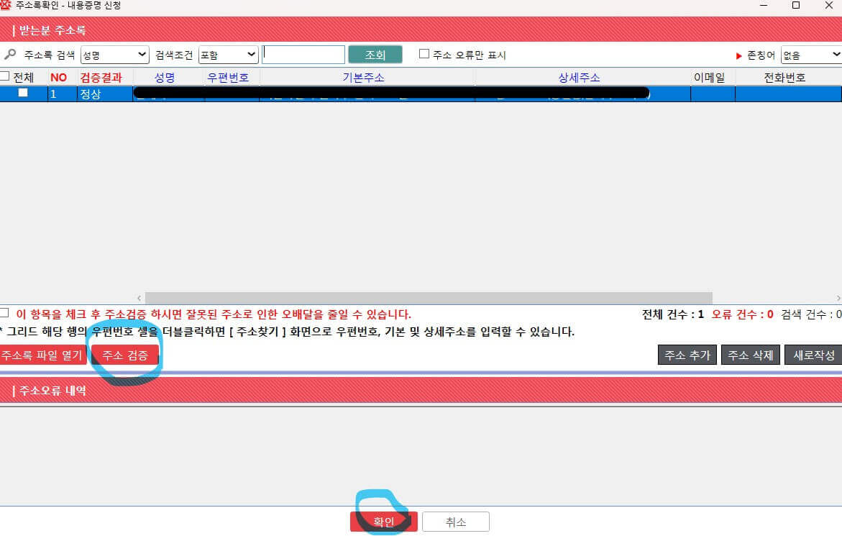Click the 기본주소 column header
This screenshot has width=842, height=536.
pyautogui.click(x=364, y=77)
